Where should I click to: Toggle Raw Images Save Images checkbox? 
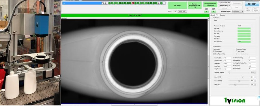(x=214, y=51)
